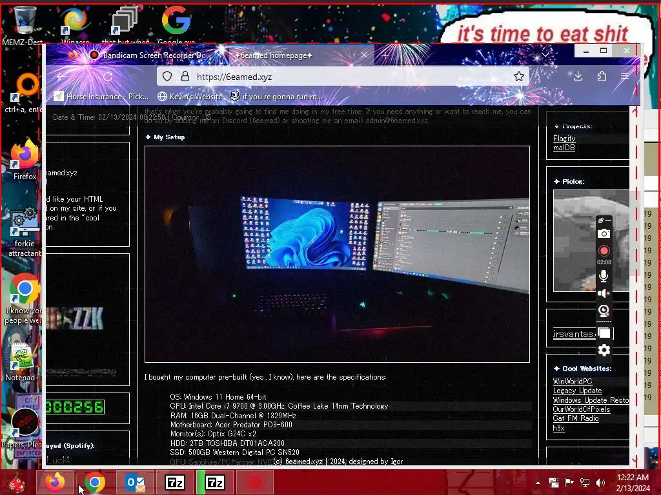Open the Firefox extensions puzzle icon
Image resolution: width=661 pixels, height=495 pixels.
tap(602, 76)
